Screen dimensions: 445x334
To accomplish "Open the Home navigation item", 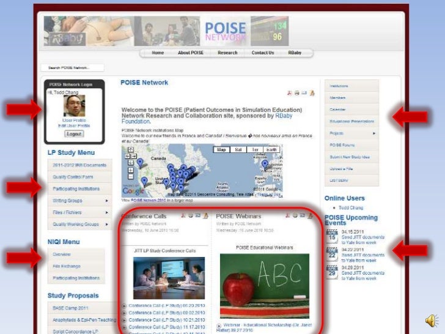I will (x=158, y=53).
